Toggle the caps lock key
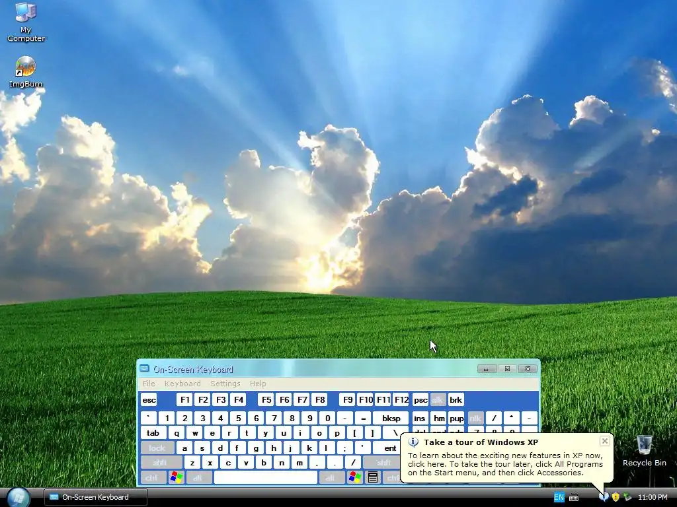Image resolution: width=677 pixels, height=507 pixels. pyautogui.click(x=157, y=448)
